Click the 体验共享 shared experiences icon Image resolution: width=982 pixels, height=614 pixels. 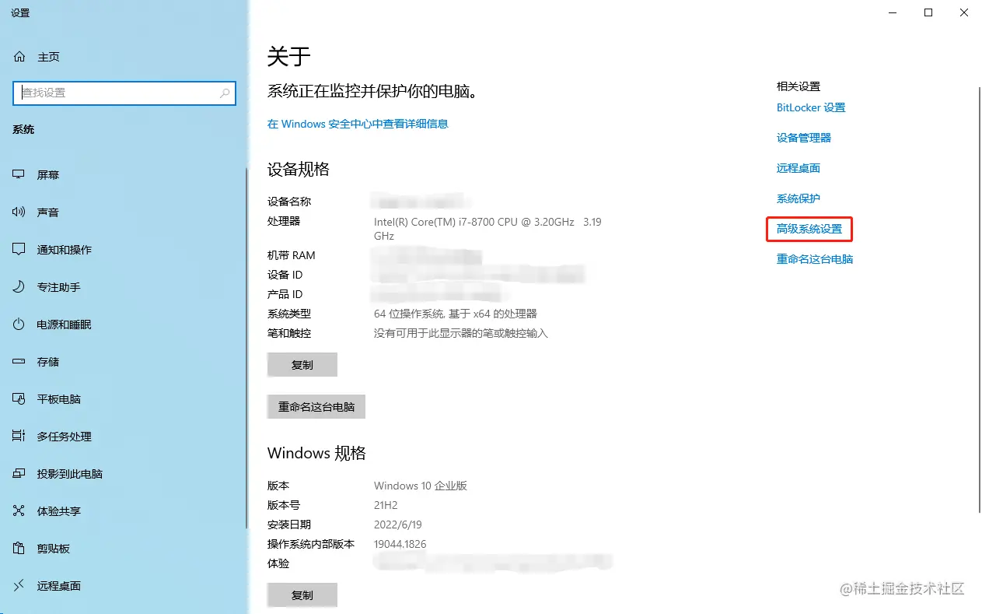tap(19, 511)
